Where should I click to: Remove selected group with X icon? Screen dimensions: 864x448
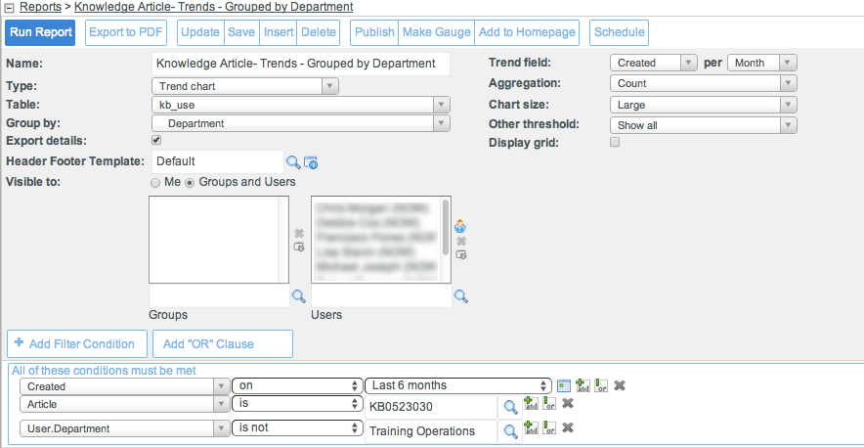click(x=299, y=234)
